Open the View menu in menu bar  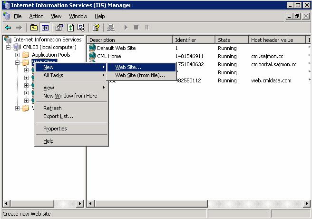(x=56, y=16)
